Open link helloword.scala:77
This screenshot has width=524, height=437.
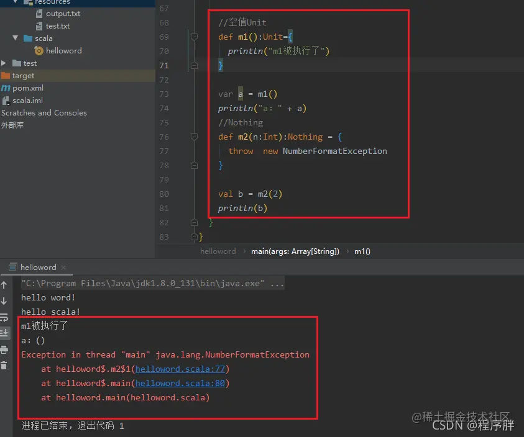point(180,369)
